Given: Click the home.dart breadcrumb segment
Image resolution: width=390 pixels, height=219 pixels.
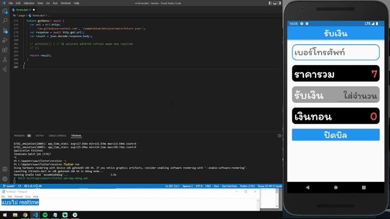Looking at the screenshot, I should (x=38, y=15).
